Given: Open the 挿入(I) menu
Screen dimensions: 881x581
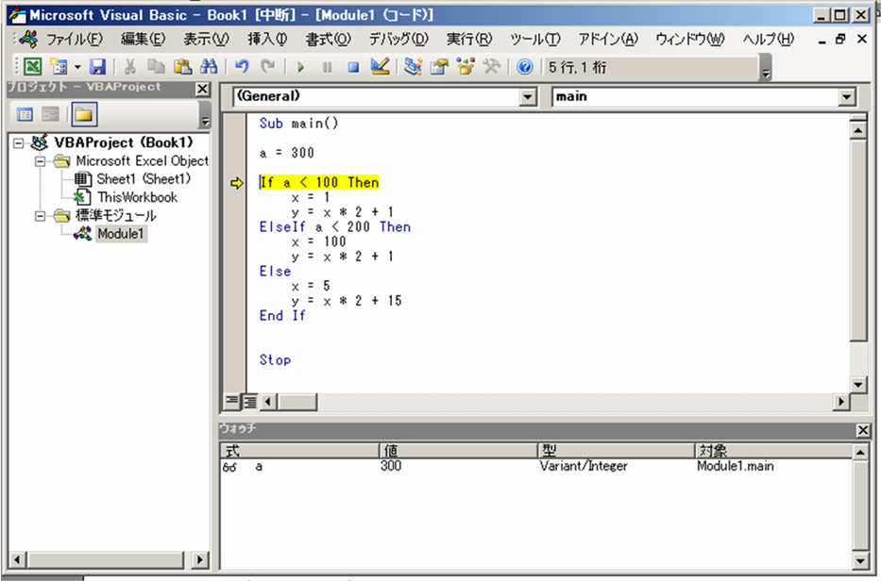Looking at the screenshot, I should (267, 40).
